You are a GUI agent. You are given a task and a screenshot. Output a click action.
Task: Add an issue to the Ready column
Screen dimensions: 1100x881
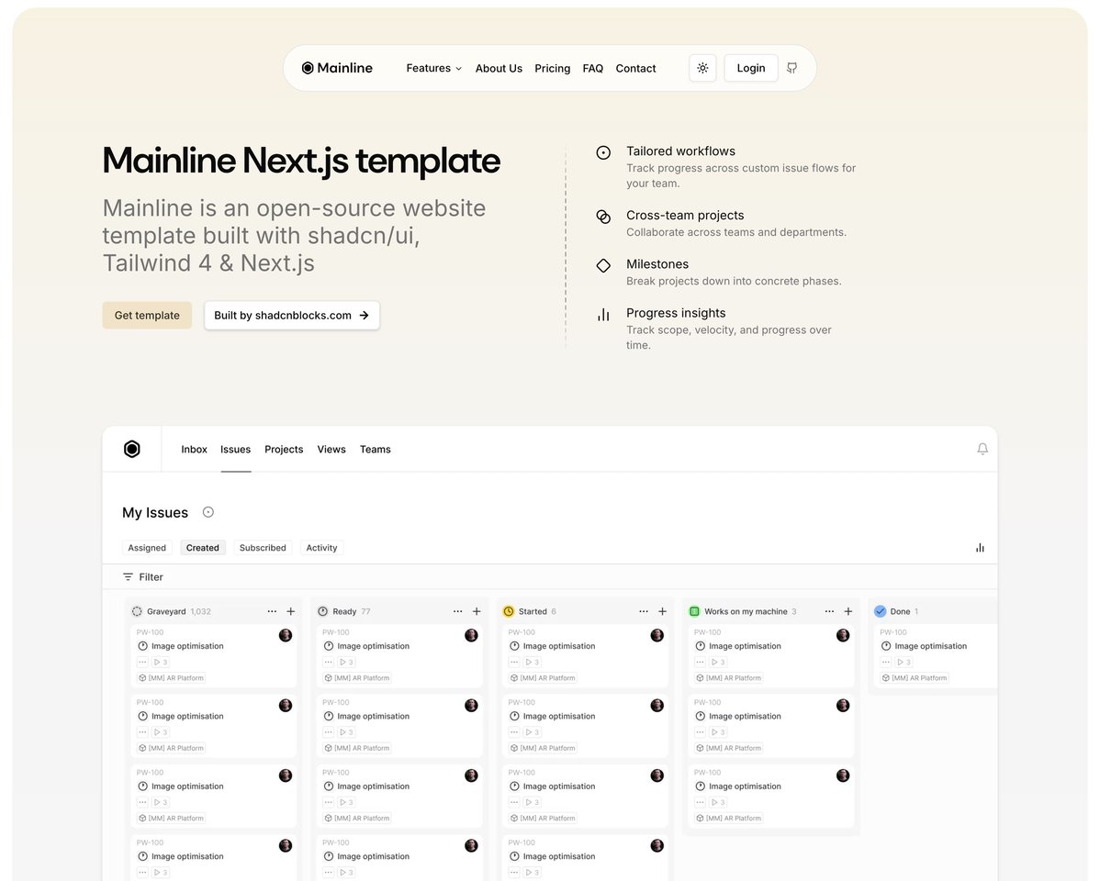(x=477, y=611)
